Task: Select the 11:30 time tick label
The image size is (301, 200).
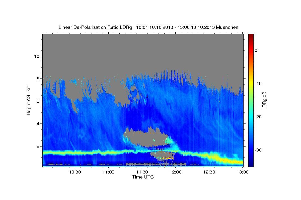Action: 142,172
